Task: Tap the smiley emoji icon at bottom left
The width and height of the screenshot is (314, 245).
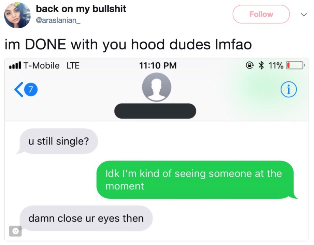Action: click(x=15, y=231)
